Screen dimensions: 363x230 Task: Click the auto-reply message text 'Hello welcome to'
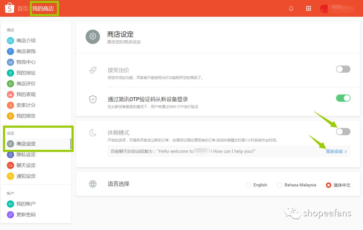click(175, 151)
